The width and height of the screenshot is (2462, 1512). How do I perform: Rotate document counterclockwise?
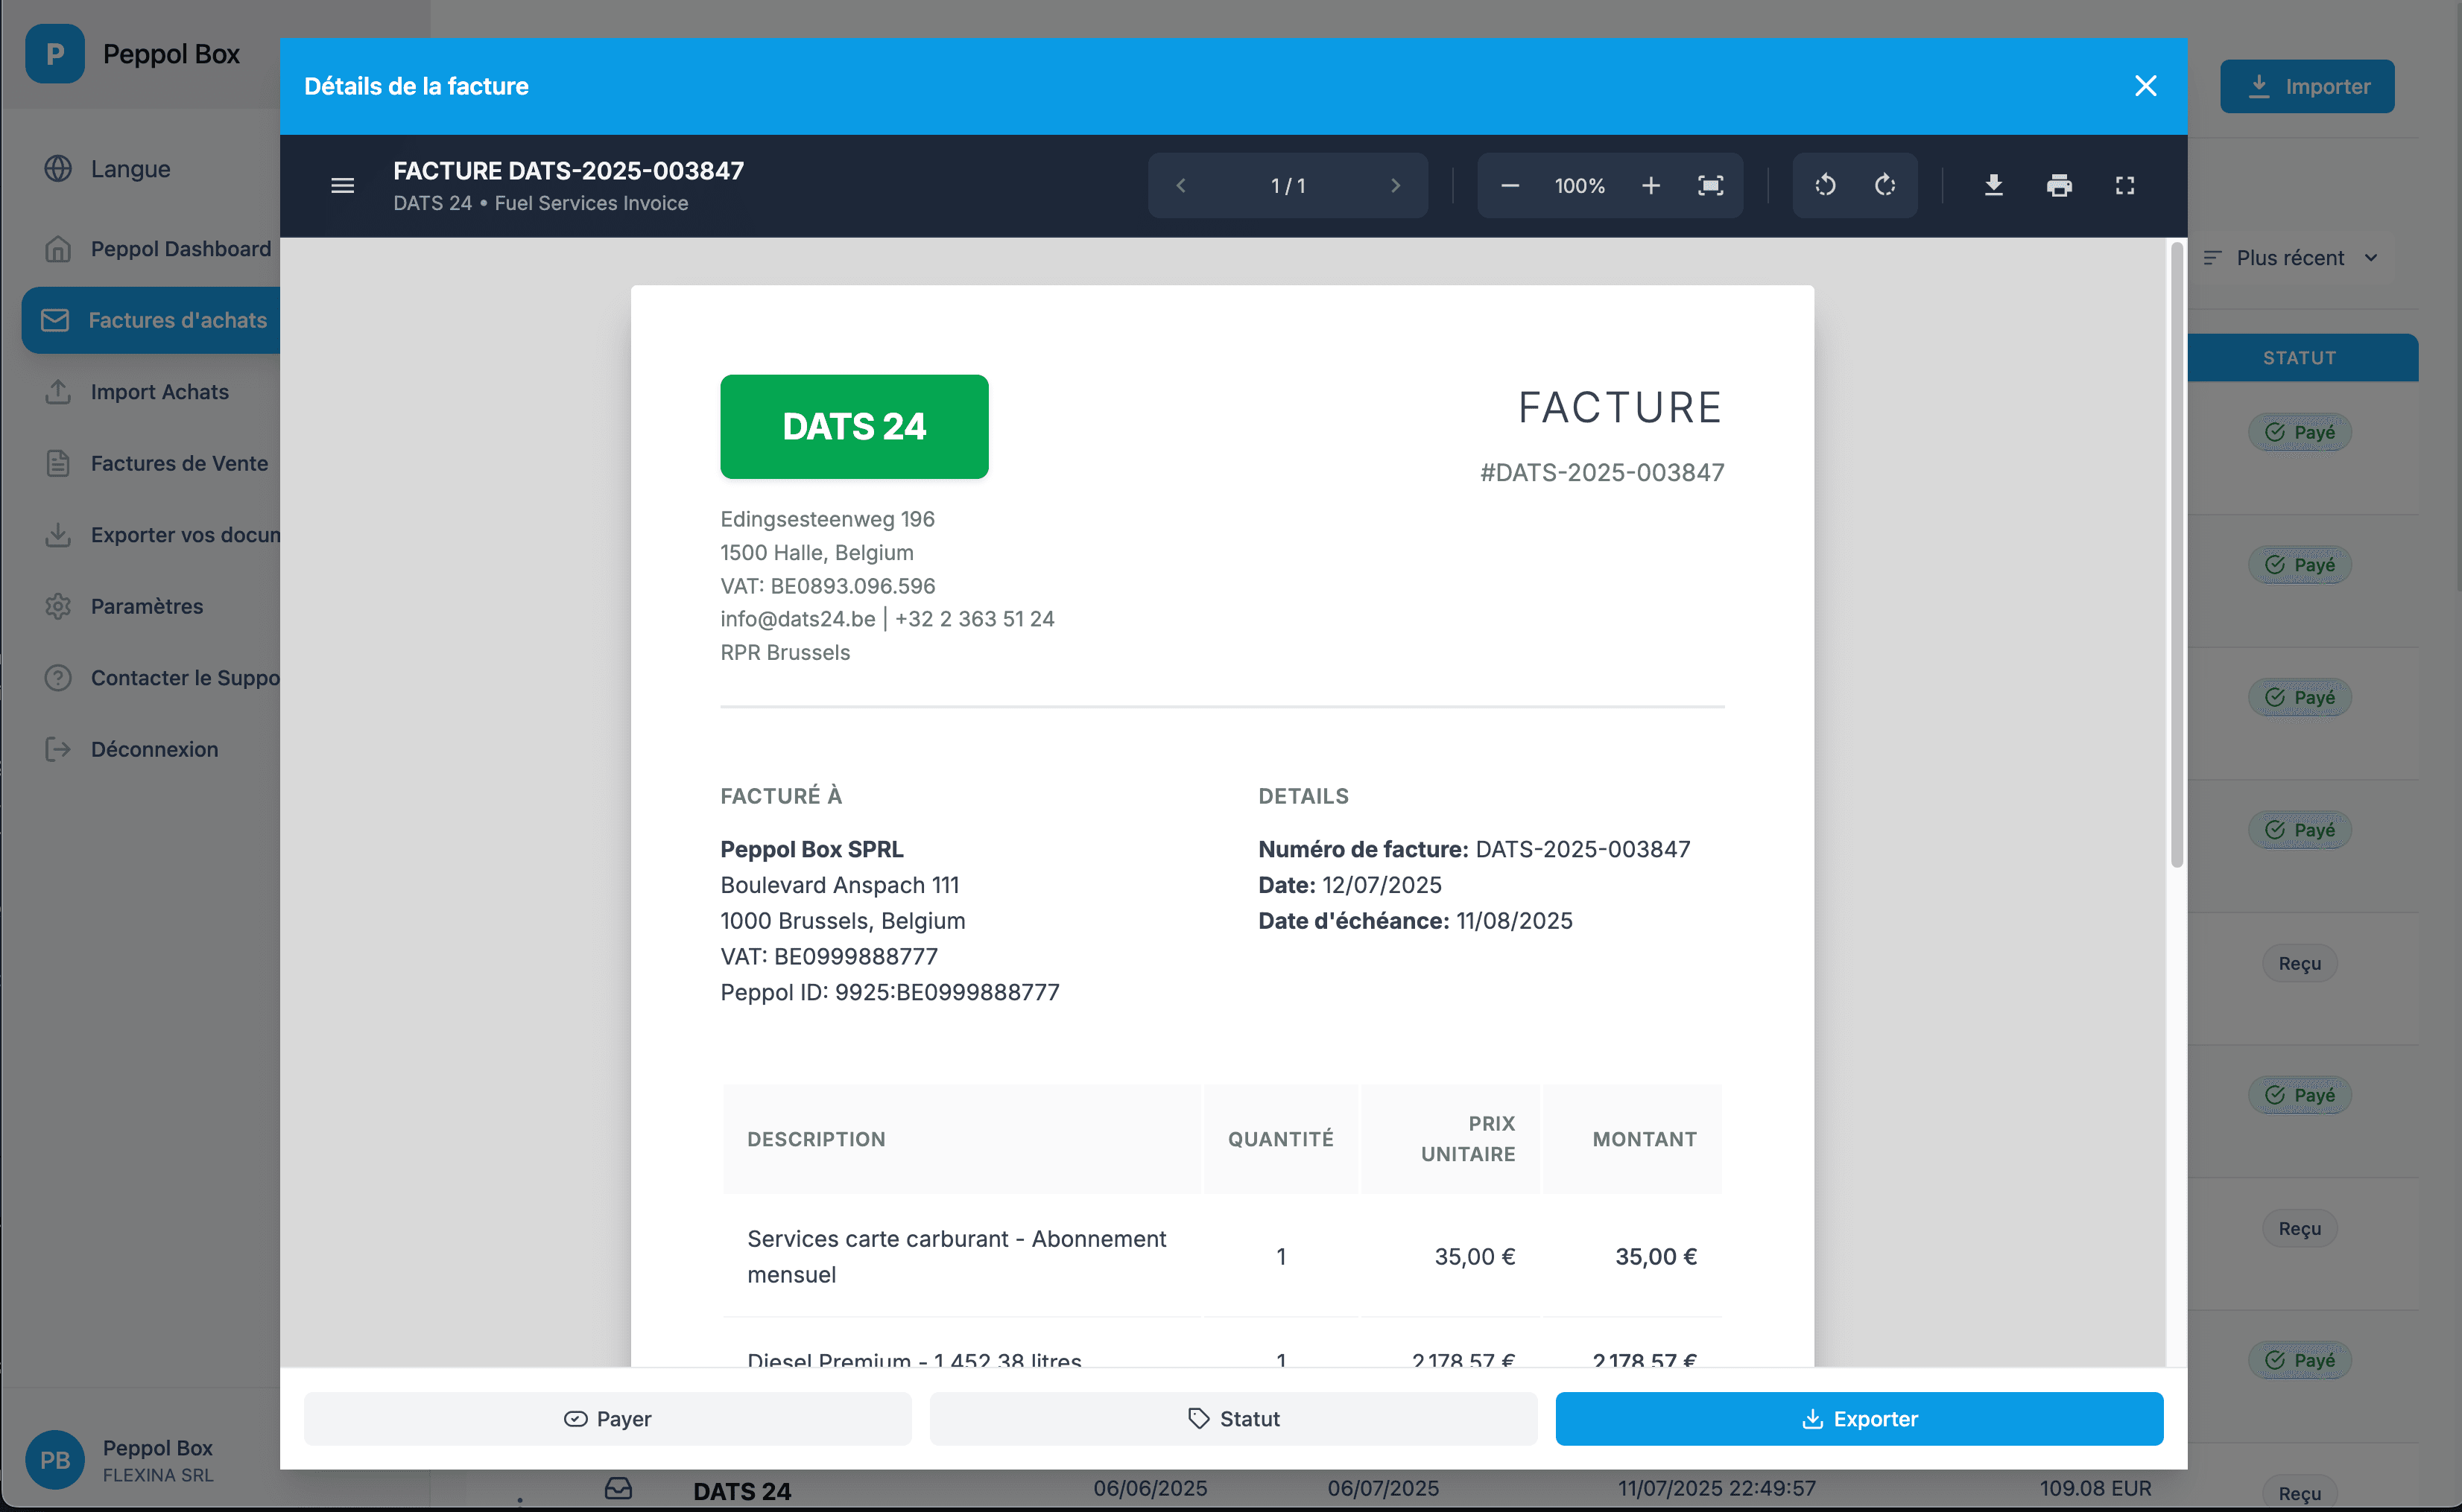pyautogui.click(x=1825, y=186)
